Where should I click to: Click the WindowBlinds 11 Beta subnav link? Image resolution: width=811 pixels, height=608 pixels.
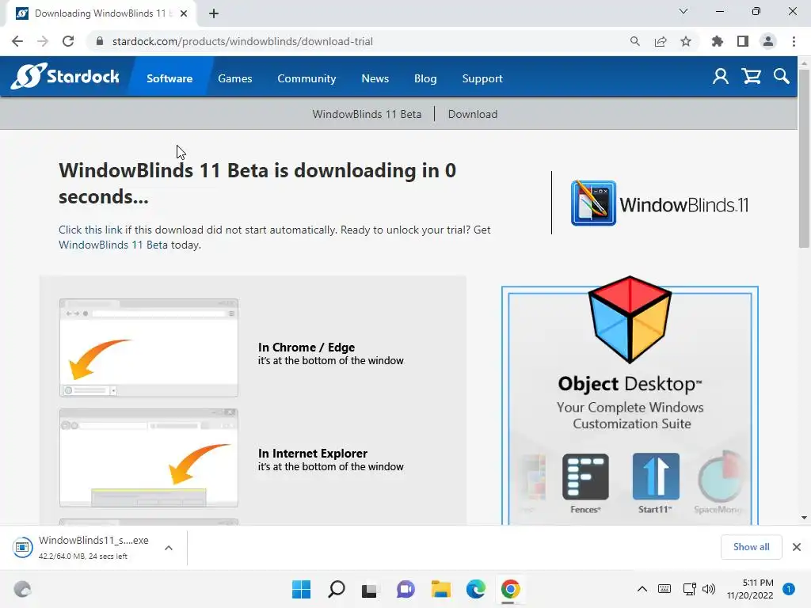click(367, 114)
